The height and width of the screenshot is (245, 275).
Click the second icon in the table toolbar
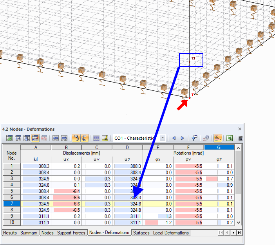tap(18, 138)
